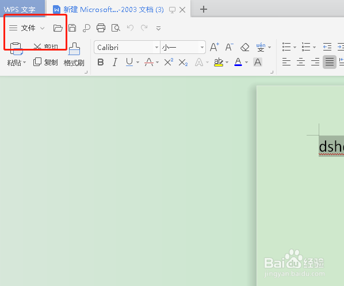This screenshot has height=286, width=344.
Task: Close the document tab
Action: click(x=182, y=10)
